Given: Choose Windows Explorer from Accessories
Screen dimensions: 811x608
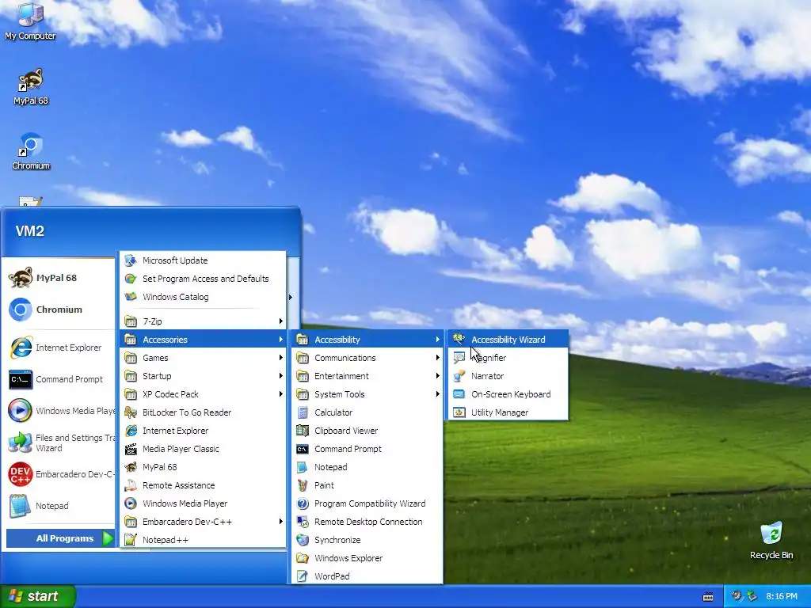Looking at the screenshot, I should click(x=367, y=558).
